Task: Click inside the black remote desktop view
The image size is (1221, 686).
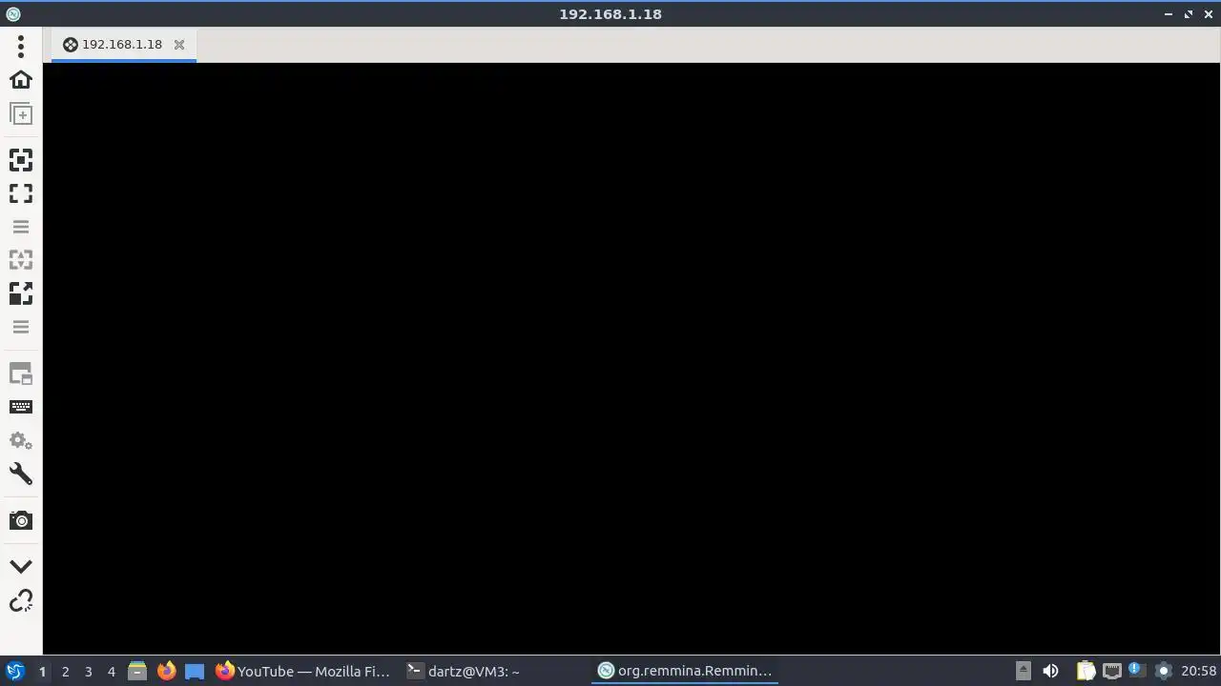Action: point(631,358)
